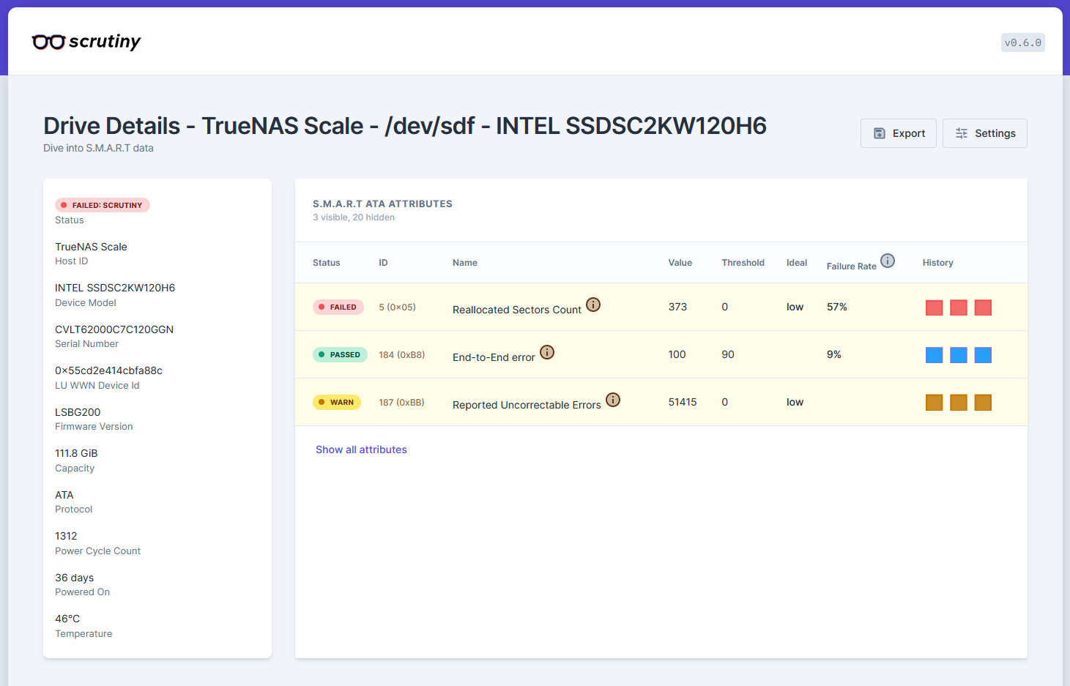
Task: Click the Ideal column header
Action: [797, 263]
